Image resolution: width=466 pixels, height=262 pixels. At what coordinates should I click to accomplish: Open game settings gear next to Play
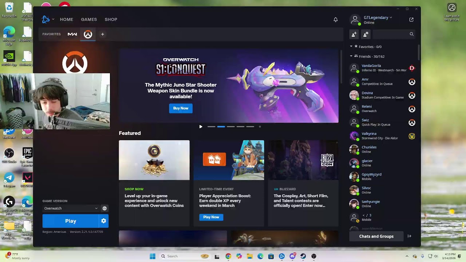point(104,221)
